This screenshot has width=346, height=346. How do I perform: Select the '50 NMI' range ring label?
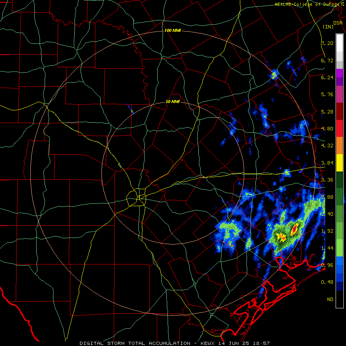173,102
